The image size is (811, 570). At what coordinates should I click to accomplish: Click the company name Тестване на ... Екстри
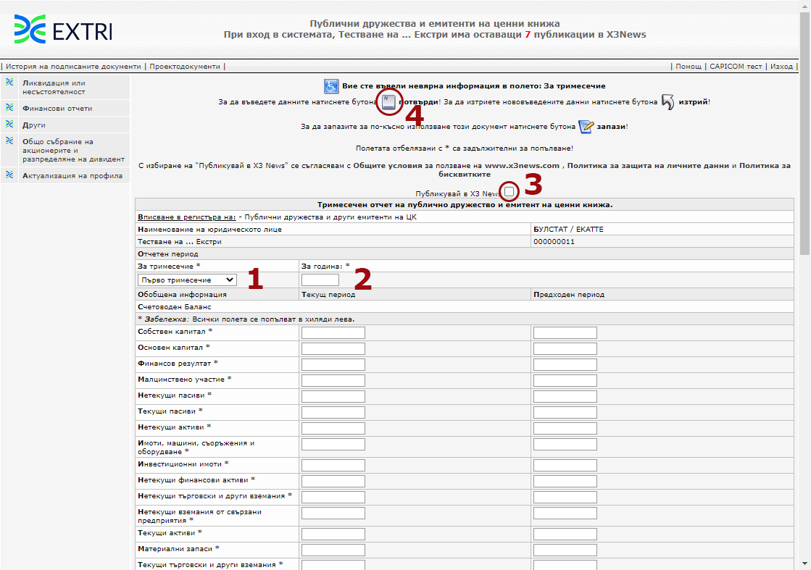tap(180, 242)
